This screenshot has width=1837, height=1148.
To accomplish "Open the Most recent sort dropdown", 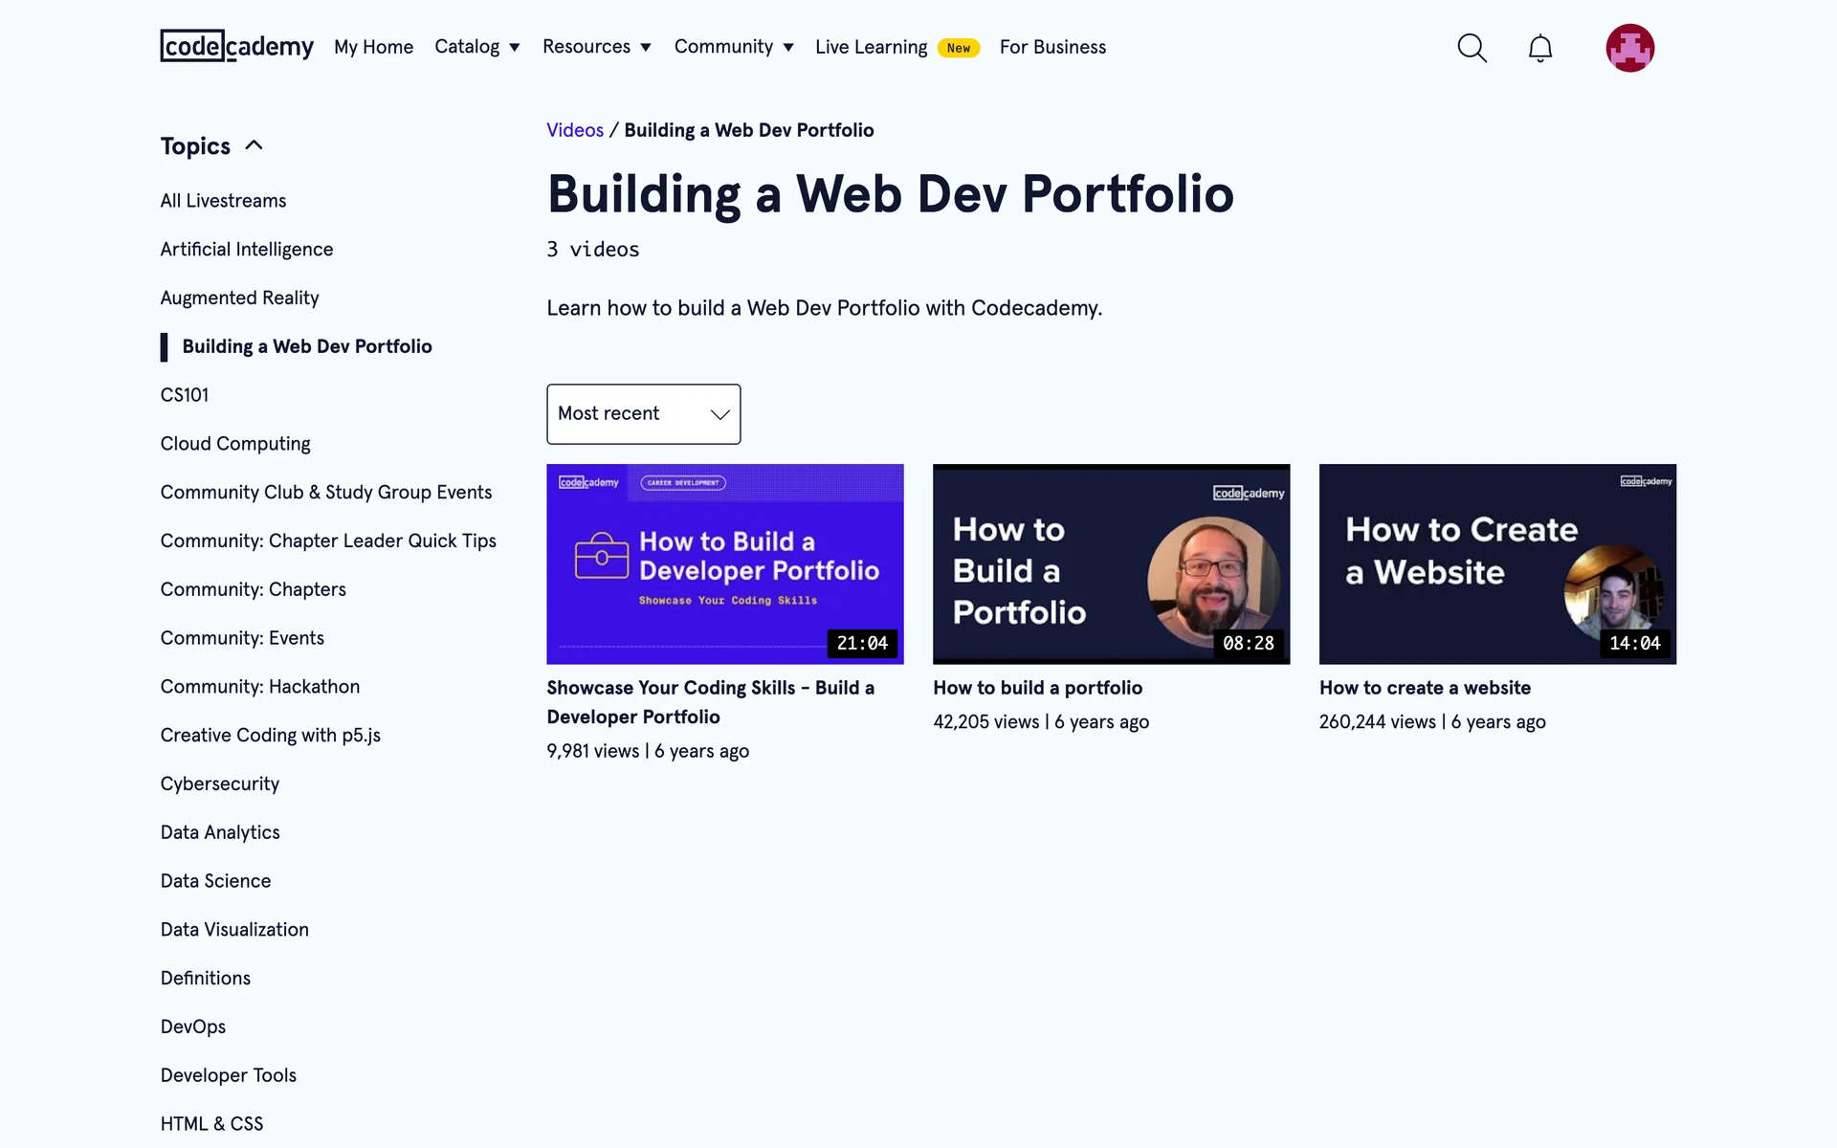I will click(643, 414).
